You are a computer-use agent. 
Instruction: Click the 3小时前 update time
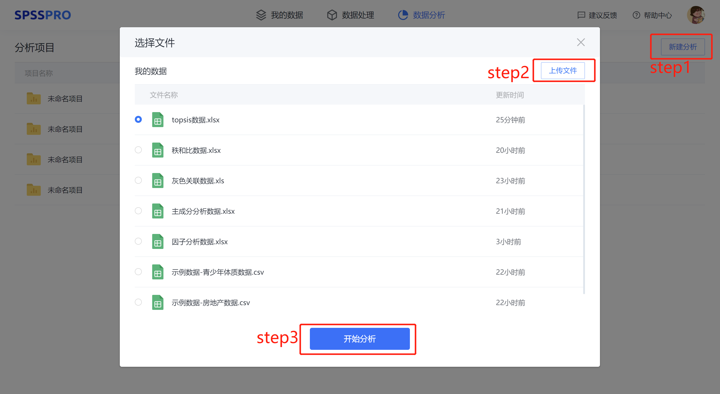(508, 241)
